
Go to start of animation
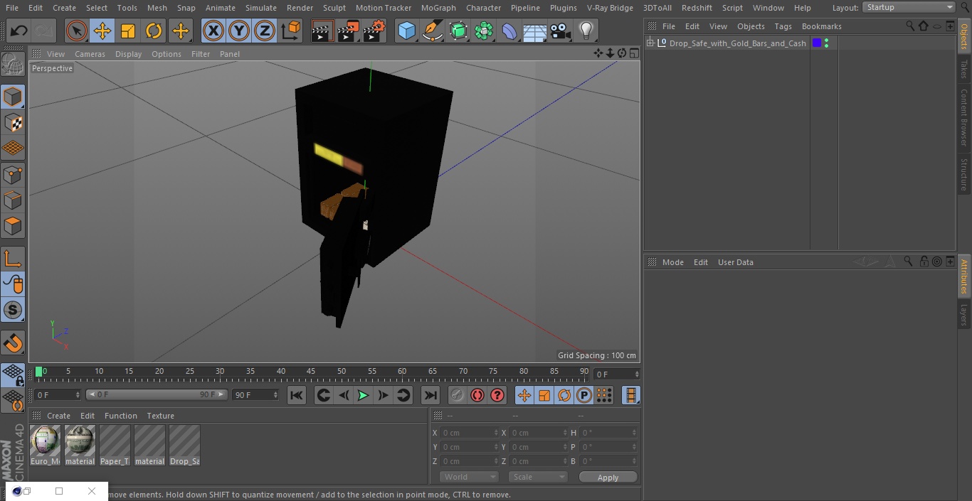point(297,396)
